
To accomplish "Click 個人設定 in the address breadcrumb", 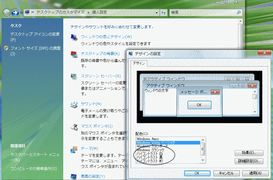I will 99,12.
